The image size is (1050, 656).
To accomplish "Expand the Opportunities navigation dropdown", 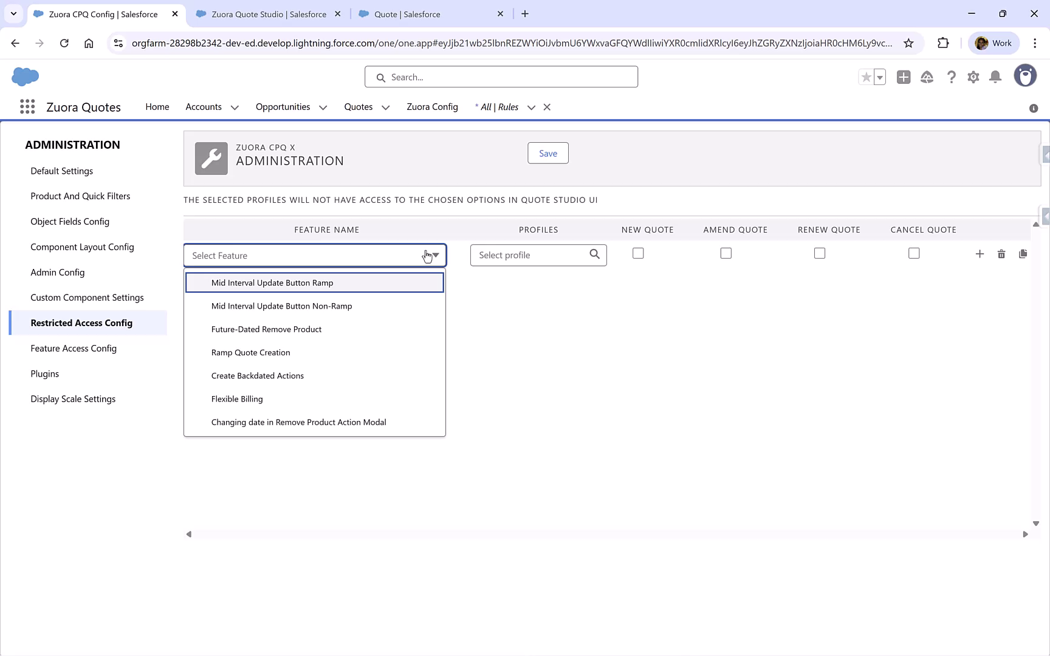I will pyautogui.click(x=323, y=107).
